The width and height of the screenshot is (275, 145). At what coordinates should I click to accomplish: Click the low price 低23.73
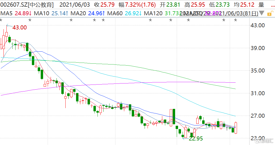click(x=219, y=5)
